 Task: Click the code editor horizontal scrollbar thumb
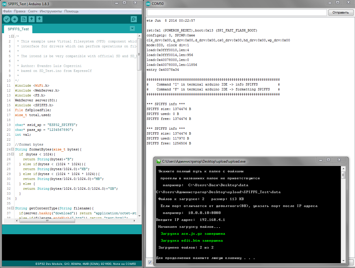coord(47,221)
